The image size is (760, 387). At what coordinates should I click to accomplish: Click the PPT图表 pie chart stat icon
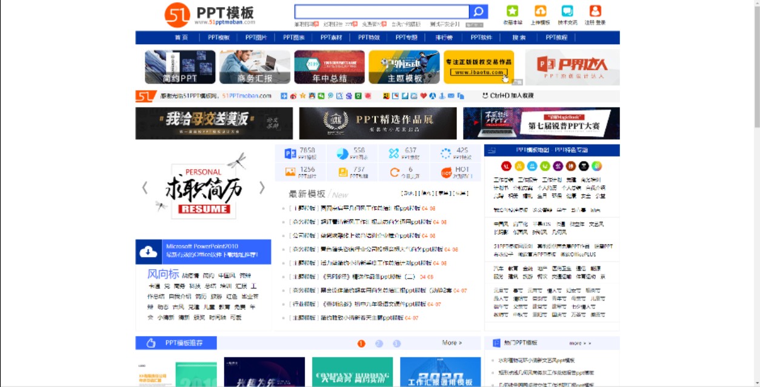[342, 153]
